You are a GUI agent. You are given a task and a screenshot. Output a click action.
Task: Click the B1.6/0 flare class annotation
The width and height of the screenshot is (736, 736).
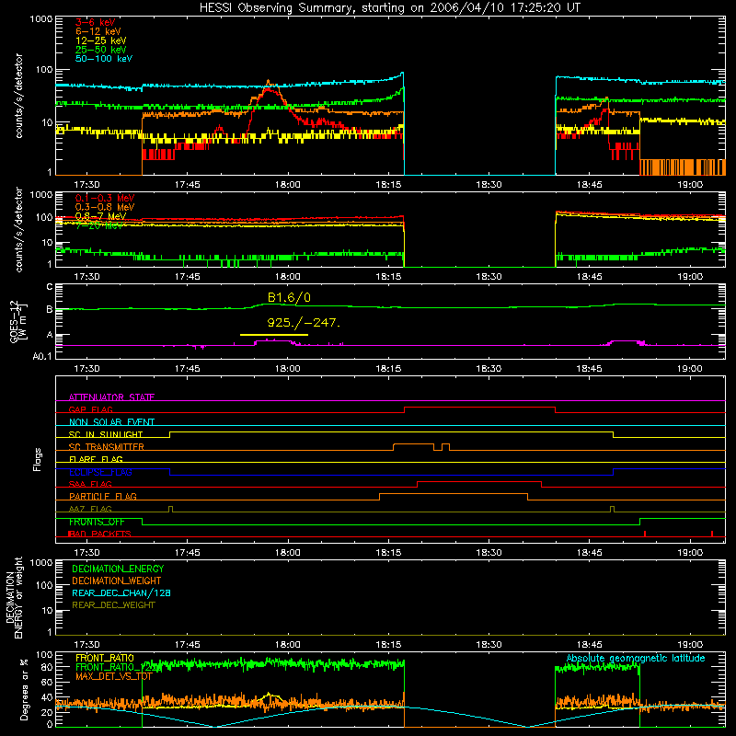[x=289, y=297]
